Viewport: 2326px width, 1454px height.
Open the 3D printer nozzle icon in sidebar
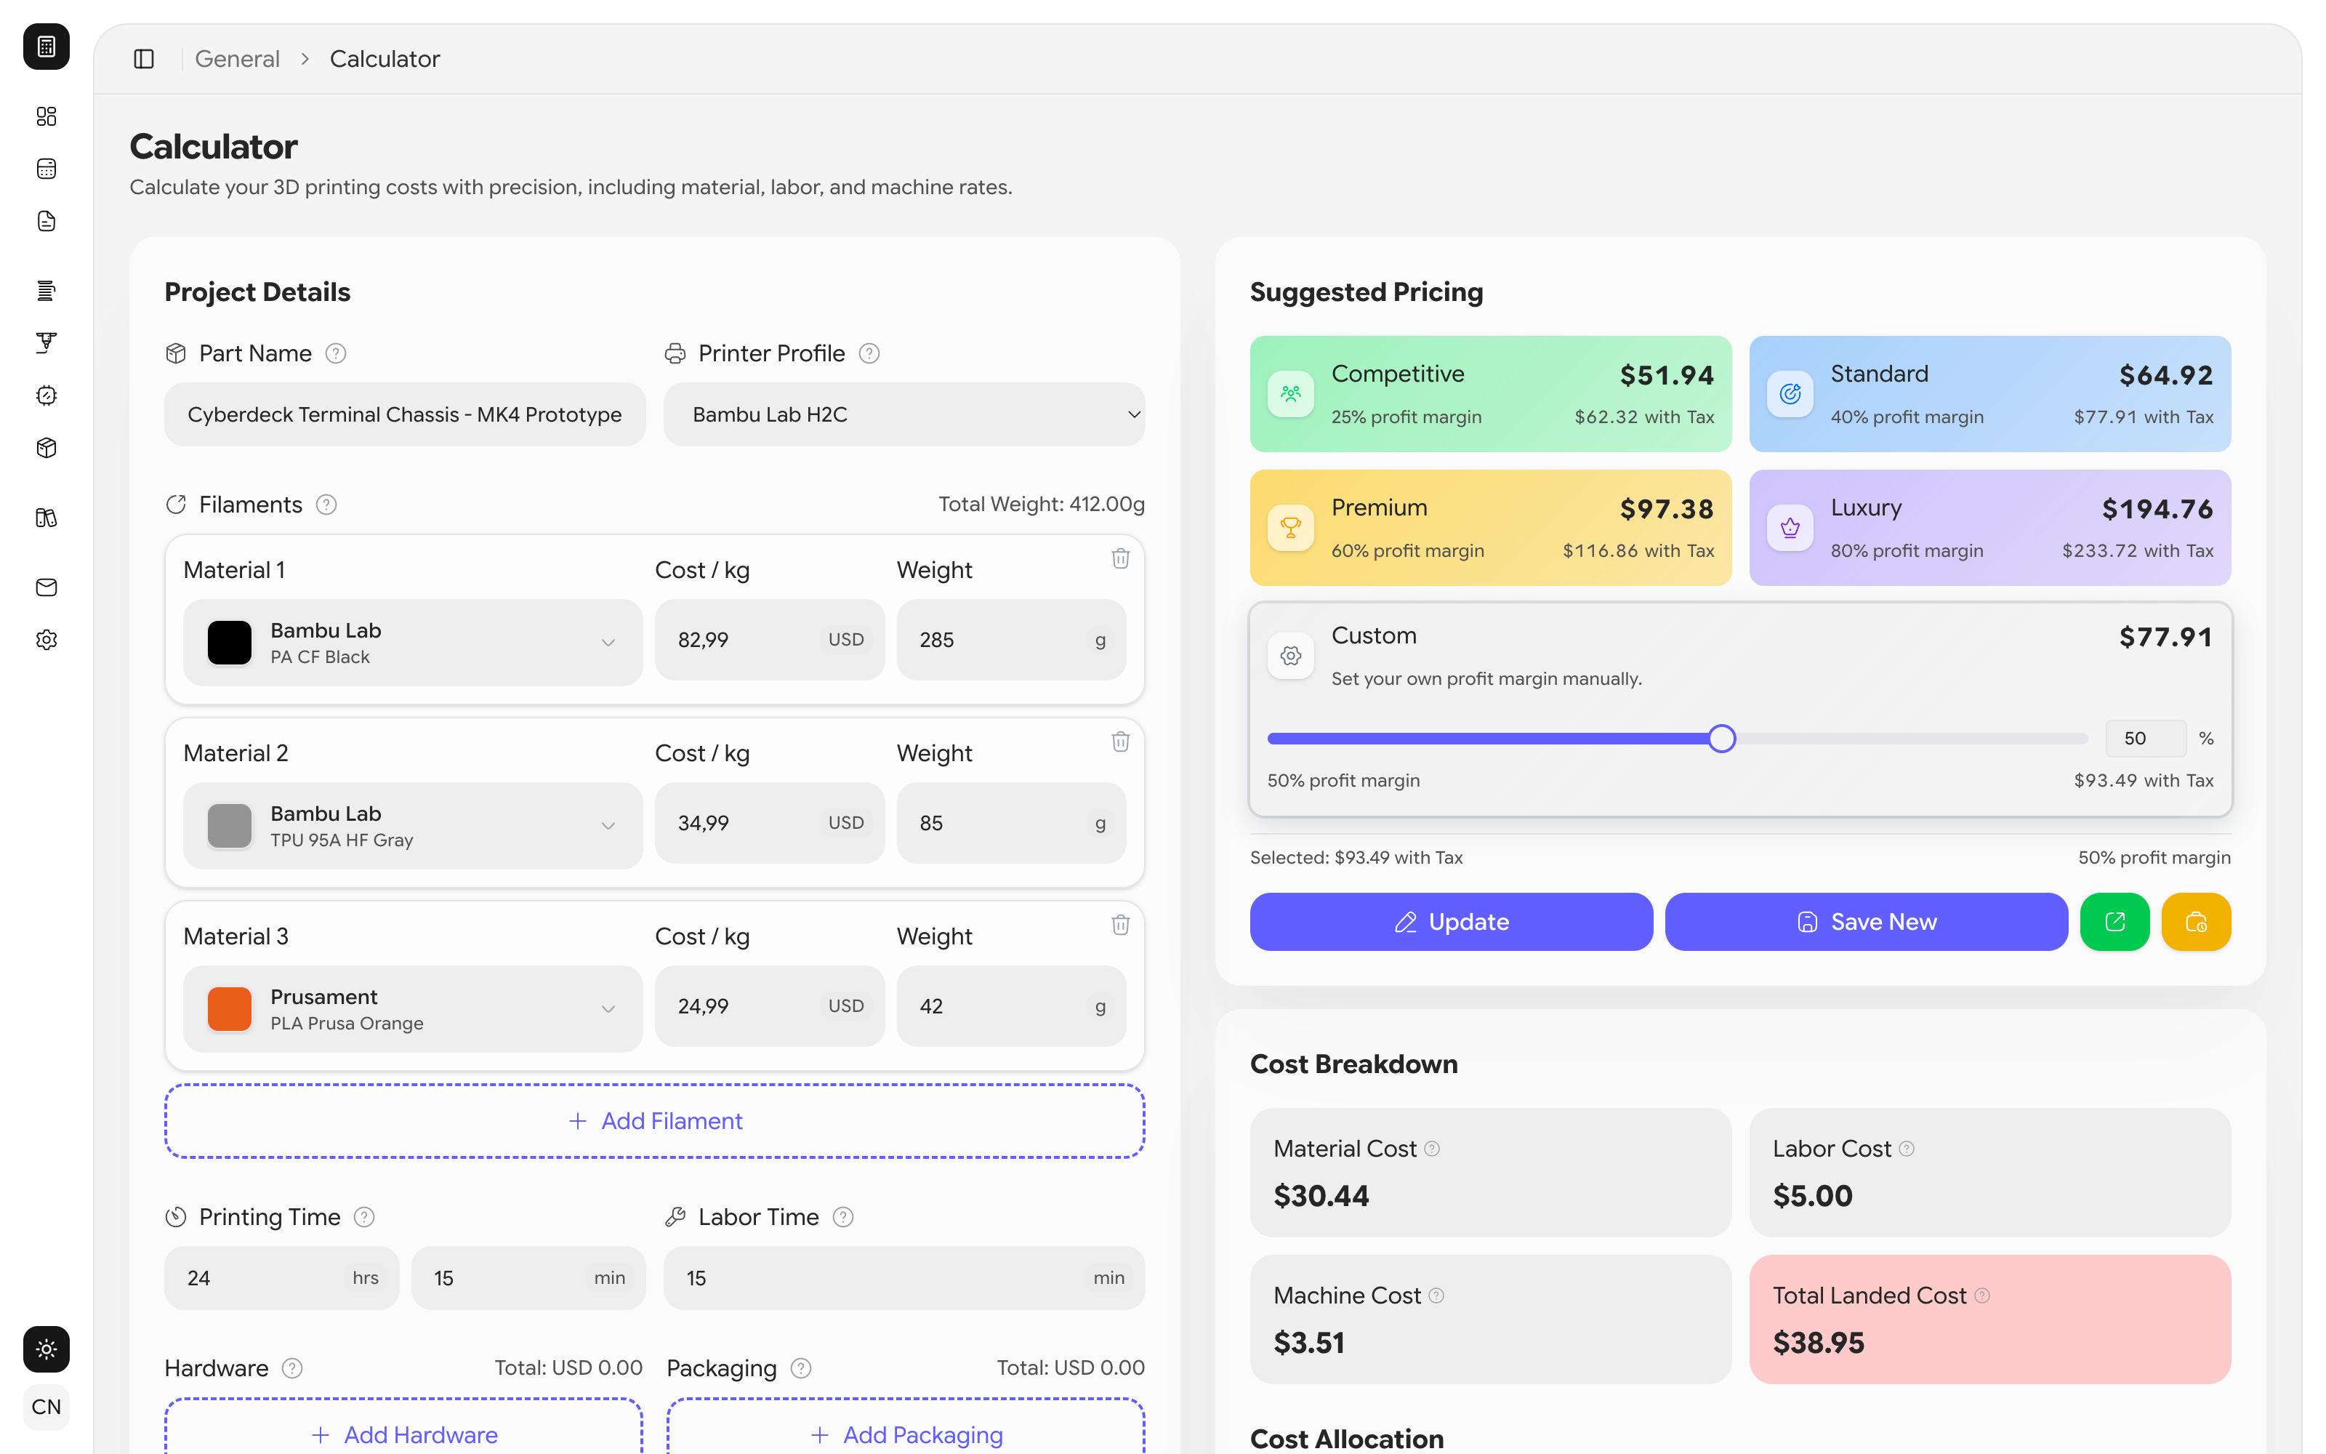tap(46, 342)
